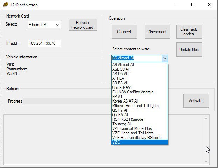Click the log area scroll down arrow
The image size is (218, 168).
(x=207, y=161)
